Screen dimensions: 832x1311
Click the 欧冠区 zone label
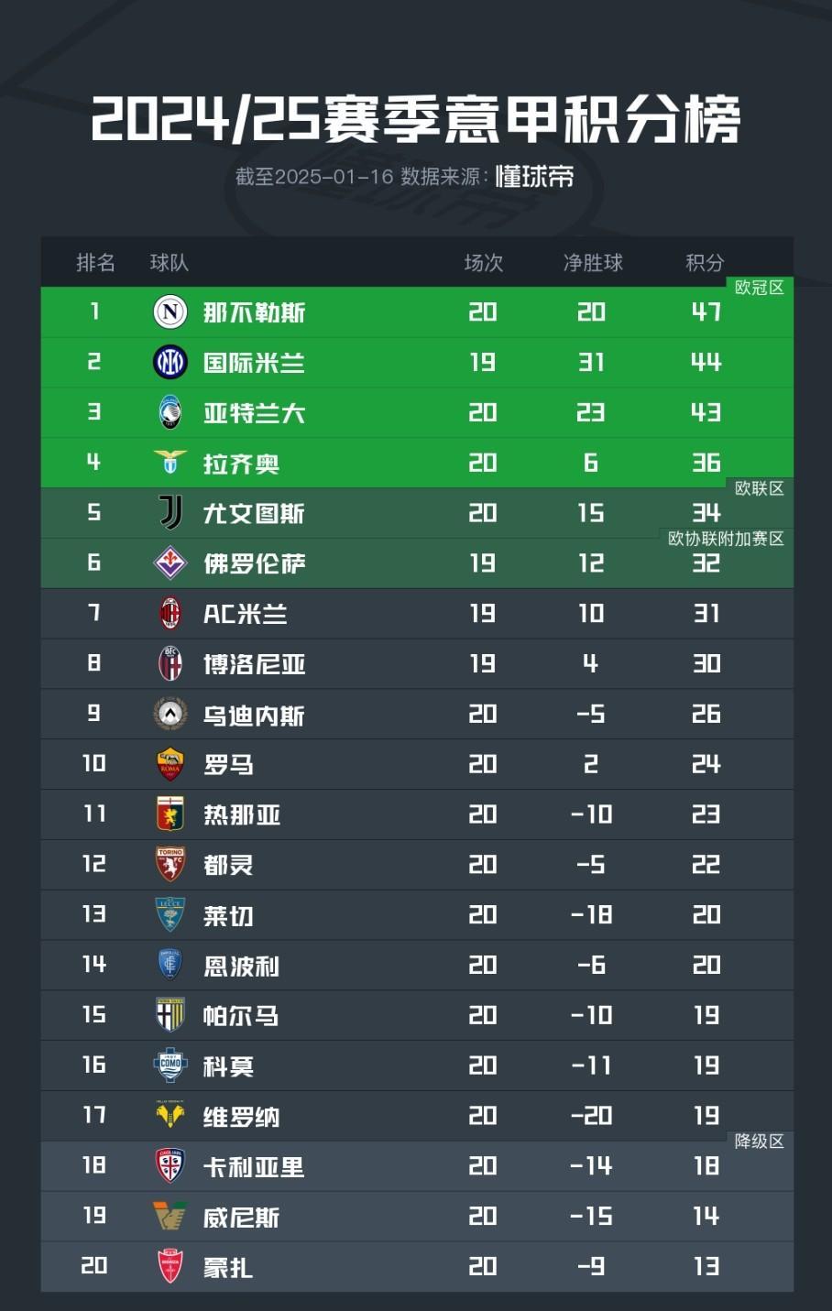pyautogui.click(x=760, y=288)
